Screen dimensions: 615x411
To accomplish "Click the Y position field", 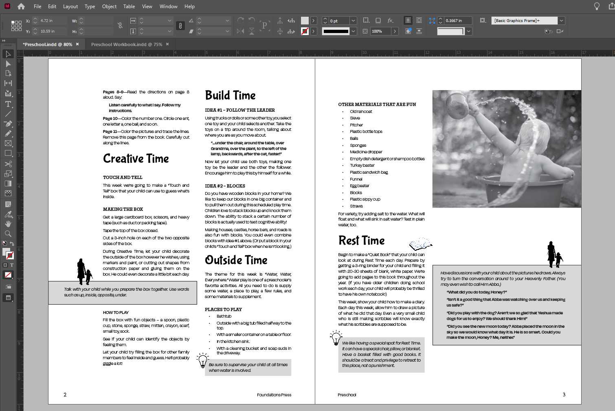I will [53, 31].
